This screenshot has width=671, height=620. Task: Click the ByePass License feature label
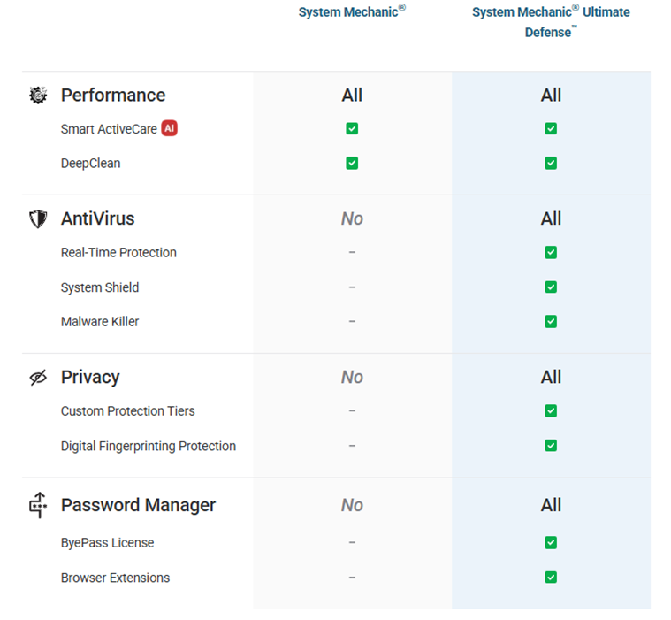pyautogui.click(x=107, y=543)
